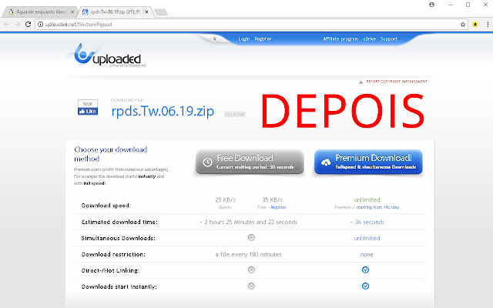Screen dimensions: 493x308
Task: Click 'none' in Download restriction row
Action: (367, 254)
